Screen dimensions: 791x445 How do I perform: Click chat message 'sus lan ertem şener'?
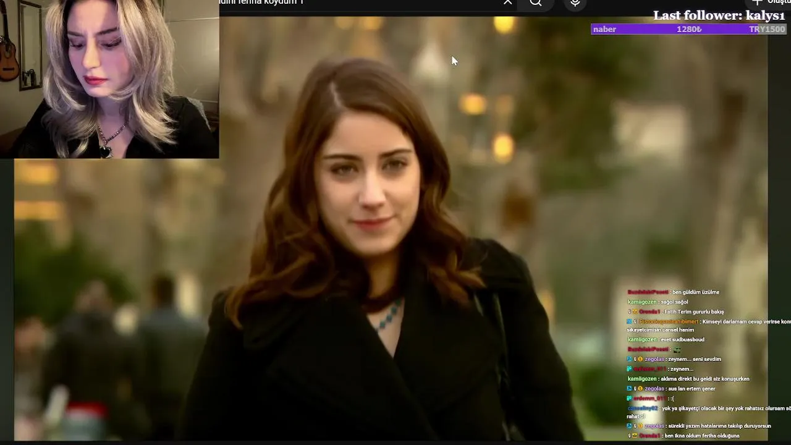pos(693,389)
